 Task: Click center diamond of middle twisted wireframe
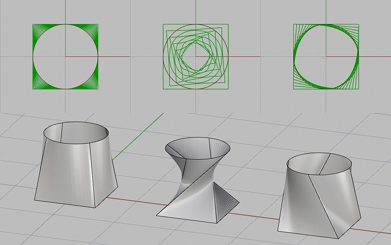pos(195,56)
